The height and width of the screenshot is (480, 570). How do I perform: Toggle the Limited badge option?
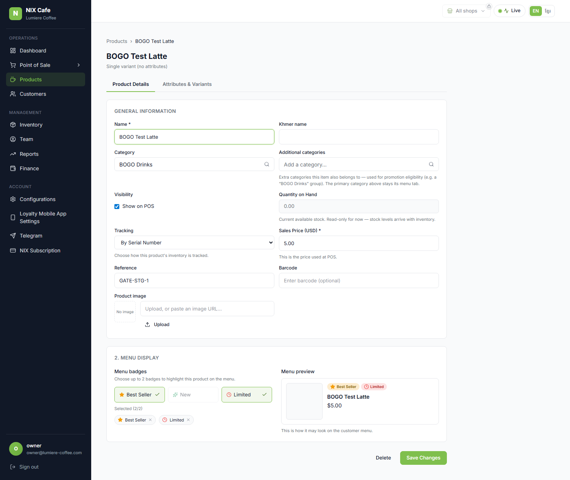(247, 394)
